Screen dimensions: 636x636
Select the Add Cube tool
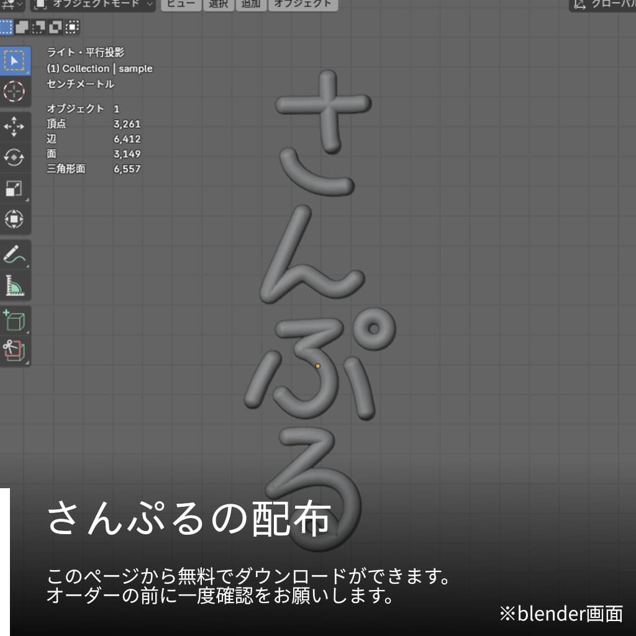[16, 318]
